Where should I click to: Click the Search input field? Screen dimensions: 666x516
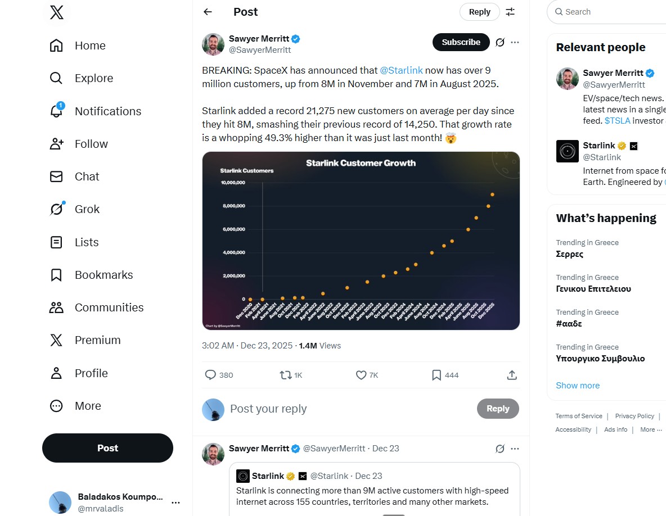(x=613, y=12)
